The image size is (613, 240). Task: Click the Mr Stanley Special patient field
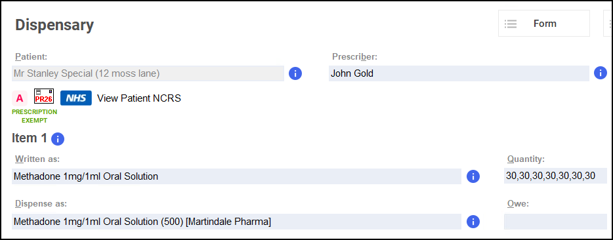pos(148,73)
